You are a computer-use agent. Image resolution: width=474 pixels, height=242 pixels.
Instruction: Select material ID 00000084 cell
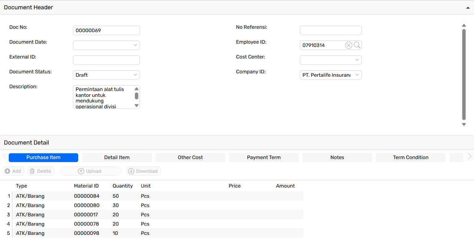pos(87,196)
